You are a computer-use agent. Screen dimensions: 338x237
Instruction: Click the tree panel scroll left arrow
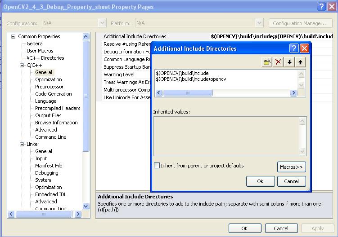pos(11,214)
